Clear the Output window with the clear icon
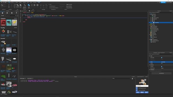173x97 pixels. point(132,78)
